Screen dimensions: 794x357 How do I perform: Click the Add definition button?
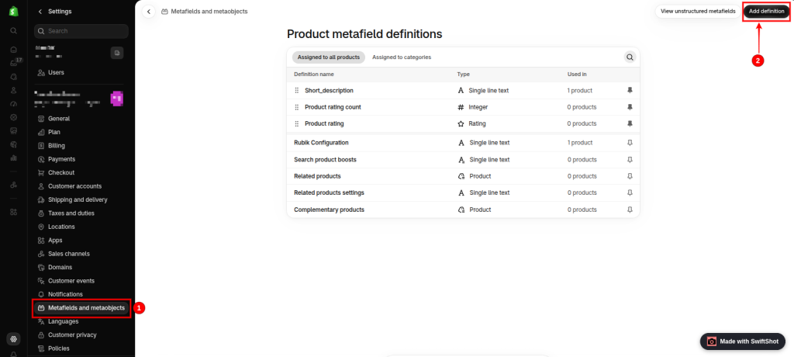tap(766, 11)
